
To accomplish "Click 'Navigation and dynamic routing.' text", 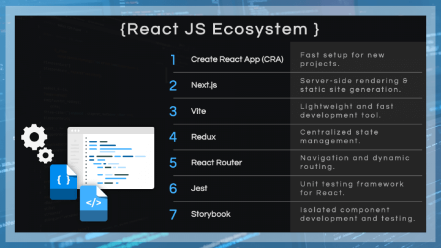I will [355, 162].
